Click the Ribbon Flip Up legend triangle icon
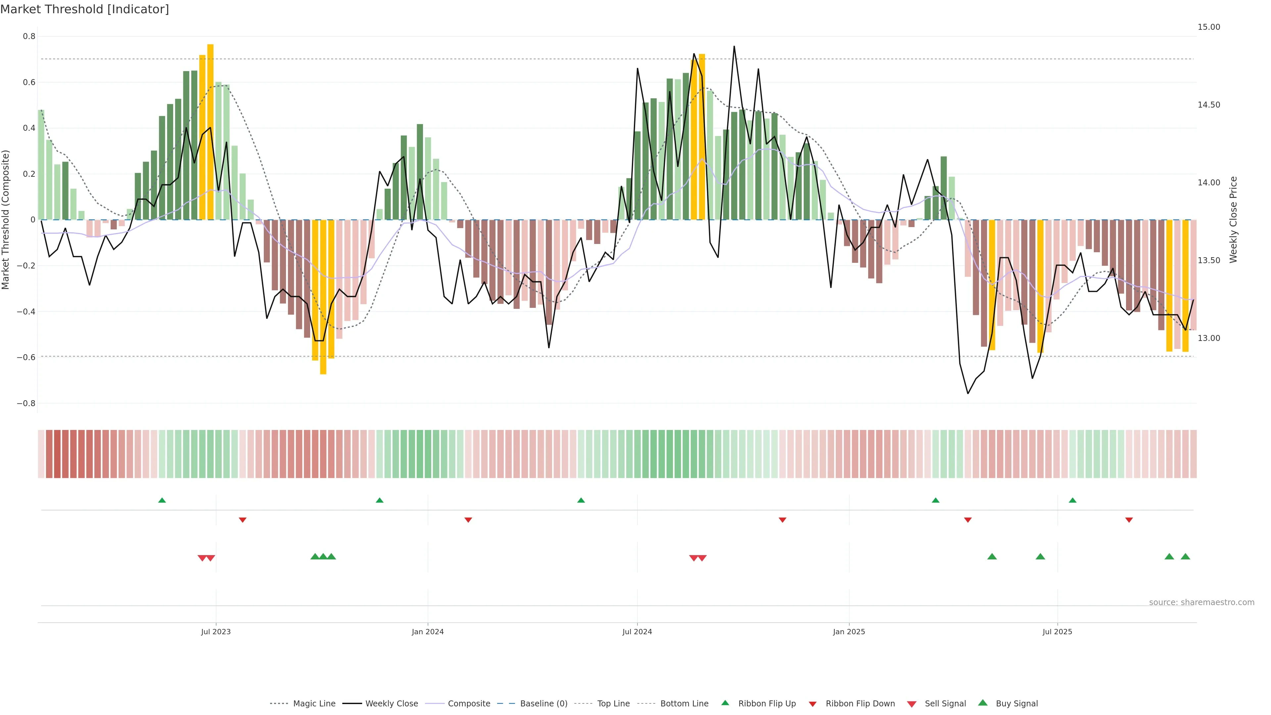This screenshot has width=1271, height=715. coord(725,703)
